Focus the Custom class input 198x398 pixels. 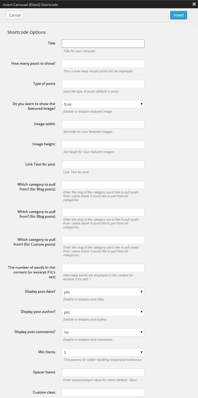[x=103, y=393]
